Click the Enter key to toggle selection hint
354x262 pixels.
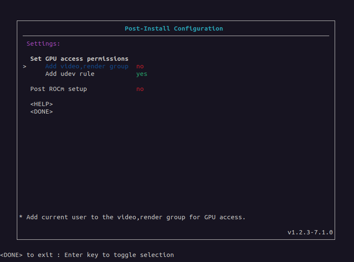119,255
